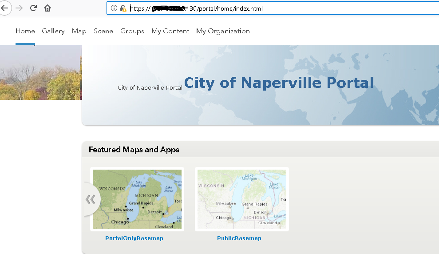Open the browser home page icon

[x=47, y=8]
